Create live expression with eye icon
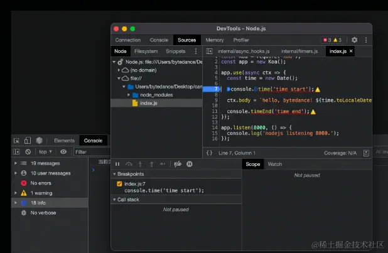 63,152
